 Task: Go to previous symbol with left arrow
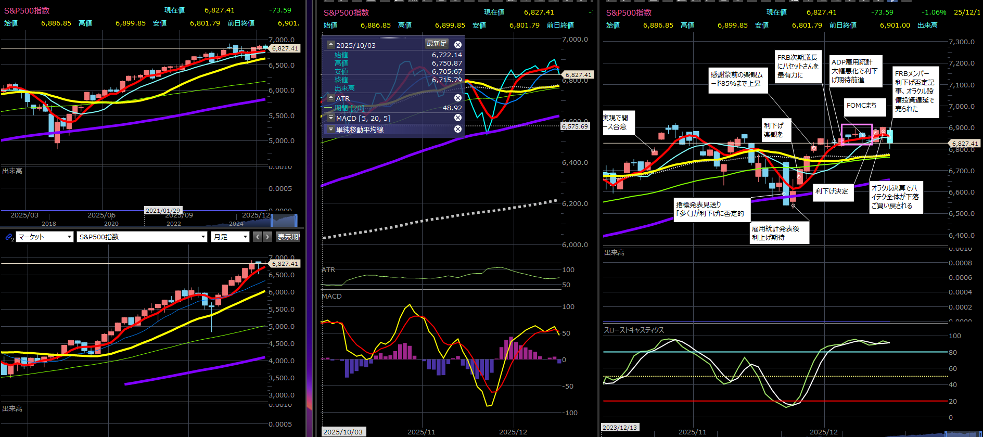click(x=258, y=237)
